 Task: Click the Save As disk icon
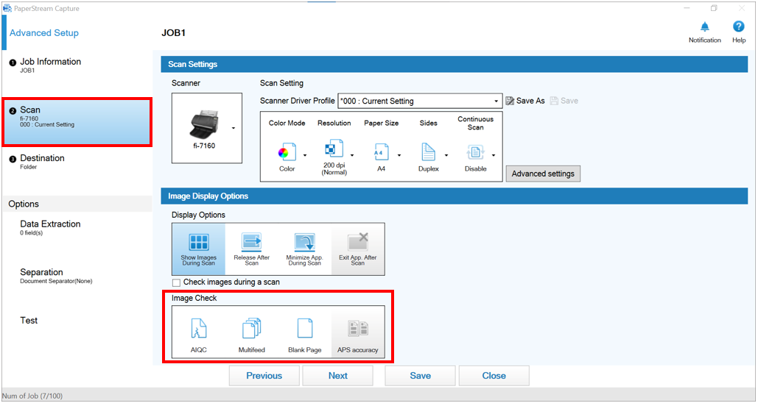510,101
